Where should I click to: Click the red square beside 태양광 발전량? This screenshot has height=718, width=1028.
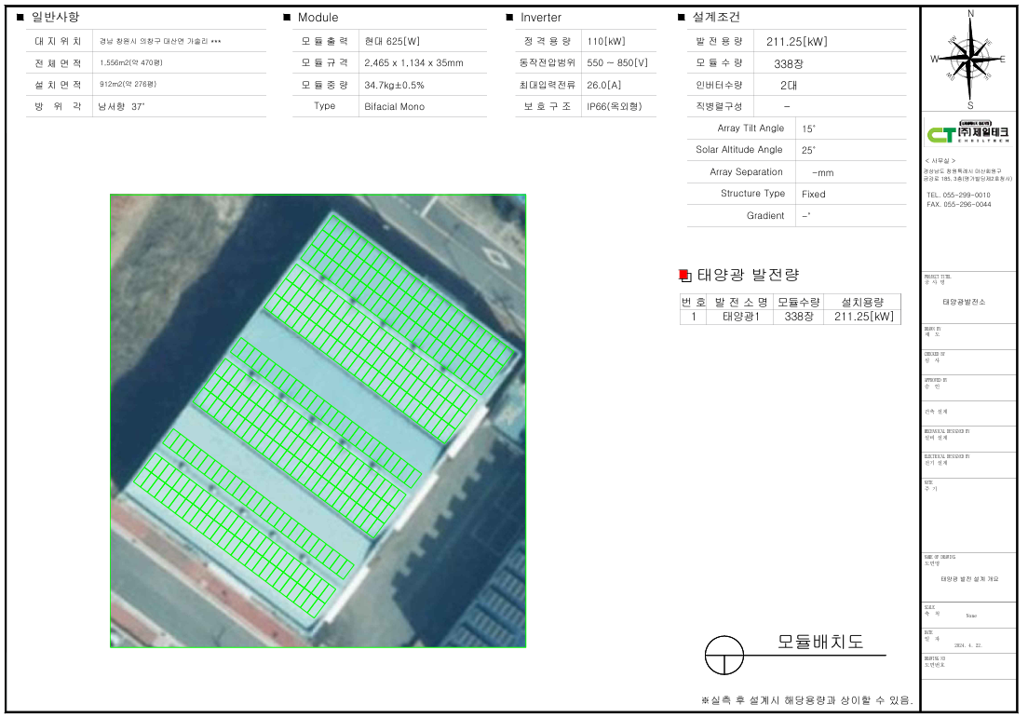684,275
